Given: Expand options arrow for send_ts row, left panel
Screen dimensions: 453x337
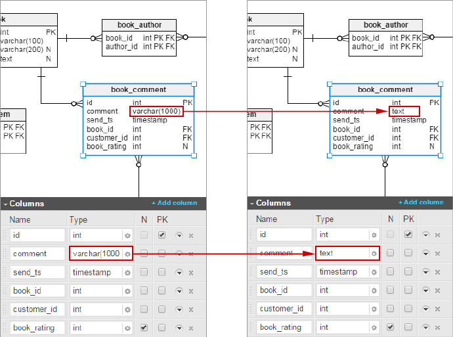Looking at the screenshot, I should [x=179, y=273].
